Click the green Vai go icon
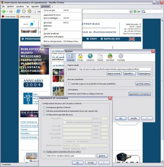The image size is (164, 167). (135, 11)
